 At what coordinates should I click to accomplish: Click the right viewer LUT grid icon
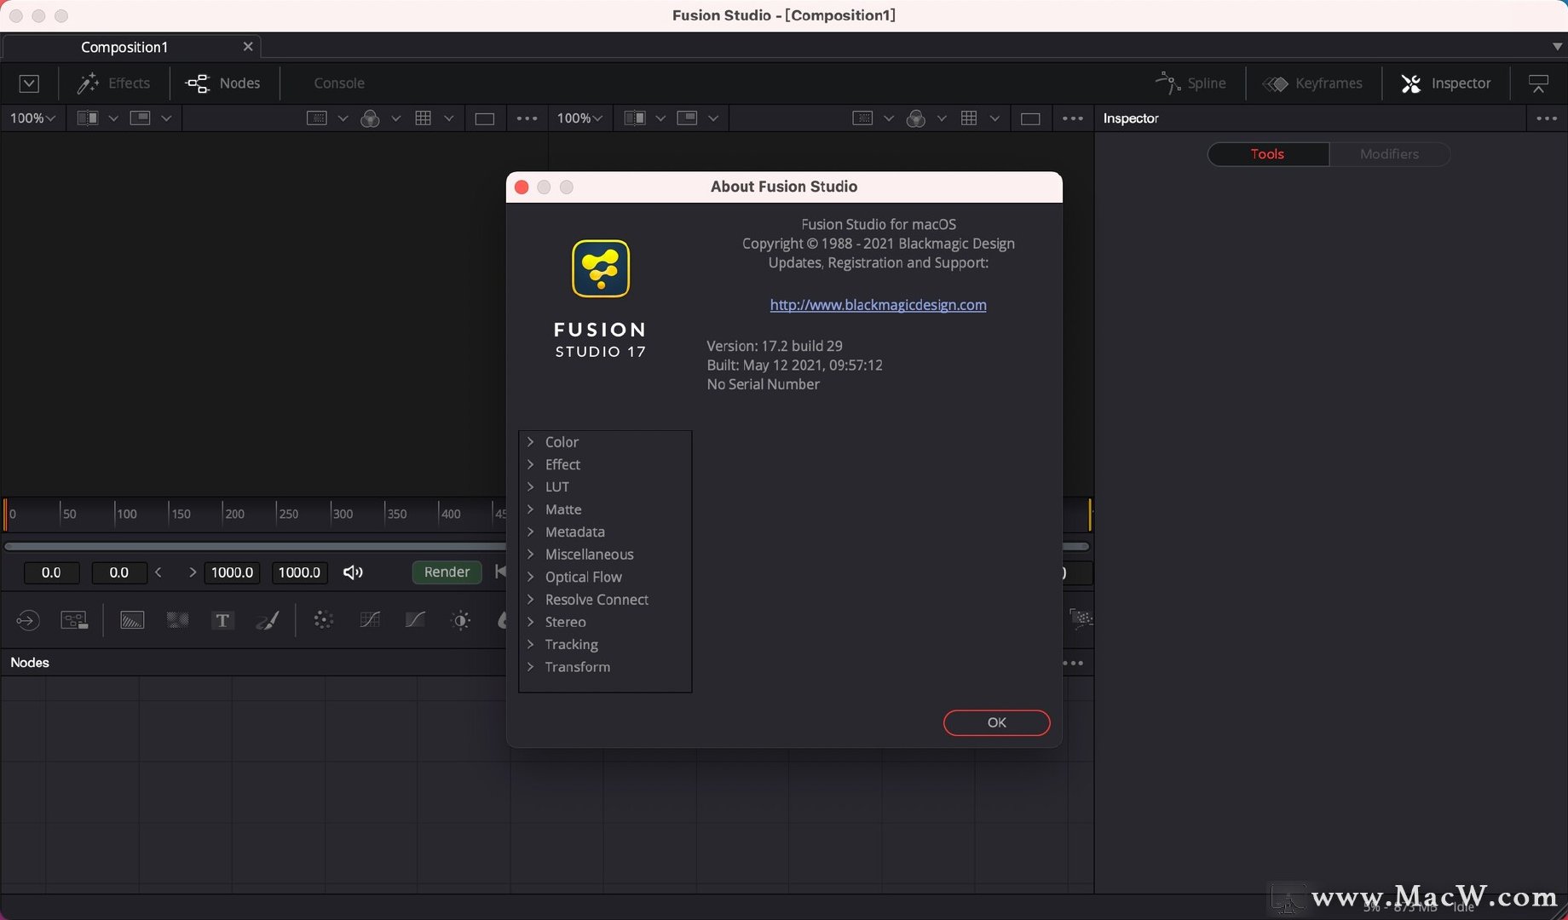pos(969,118)
